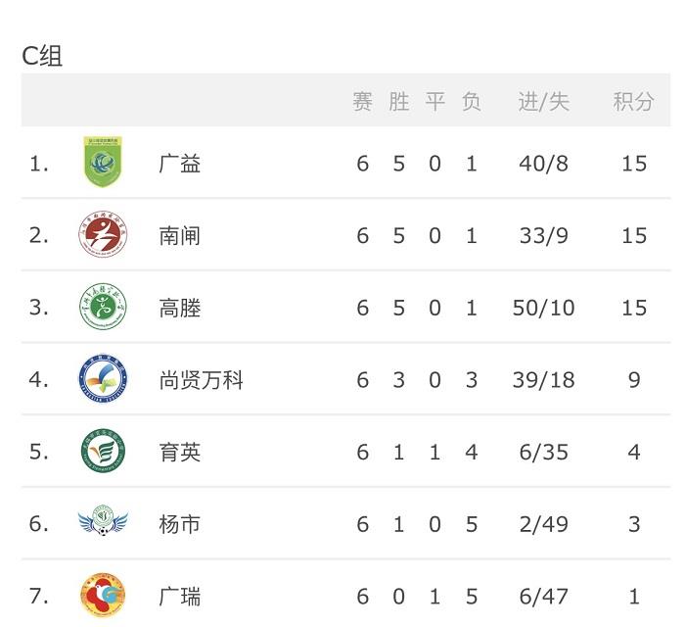The image size is (685, 627).
Task: Click the 50/10 goals cell for 高塍
Action: pos(544,308)
